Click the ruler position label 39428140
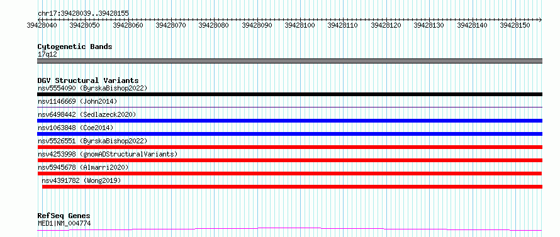Viewport: 560px width, 237px height. point(472,25)
